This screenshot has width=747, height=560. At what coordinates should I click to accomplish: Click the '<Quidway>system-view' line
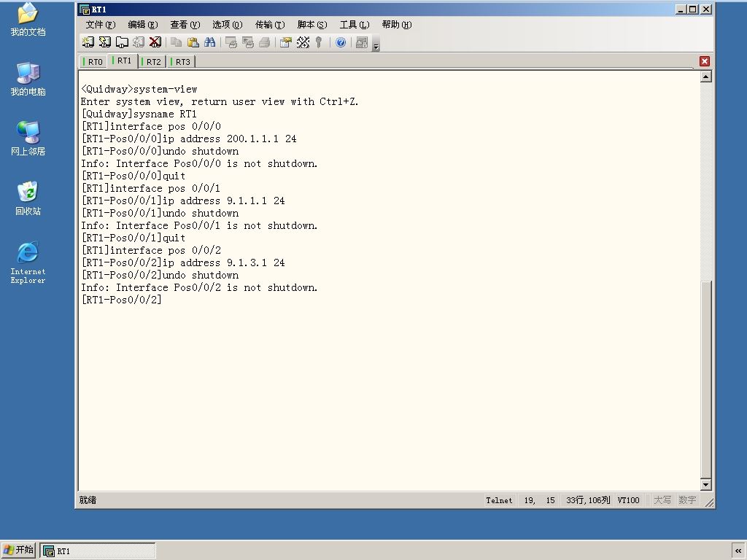click(x=139, y=90)
